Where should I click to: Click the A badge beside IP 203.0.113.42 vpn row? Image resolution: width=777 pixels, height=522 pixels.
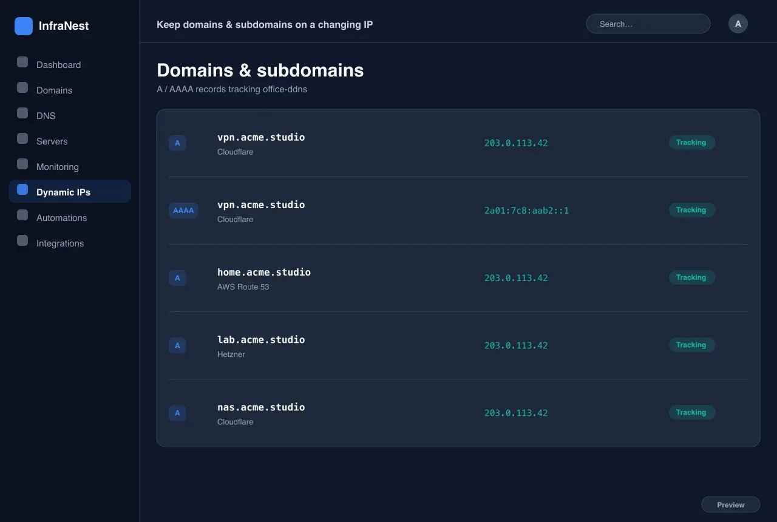(177, 143)
